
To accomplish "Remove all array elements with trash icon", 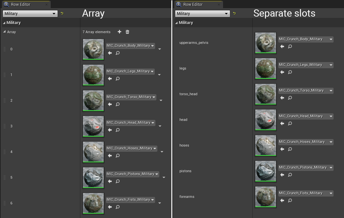I will click(127, 32).
